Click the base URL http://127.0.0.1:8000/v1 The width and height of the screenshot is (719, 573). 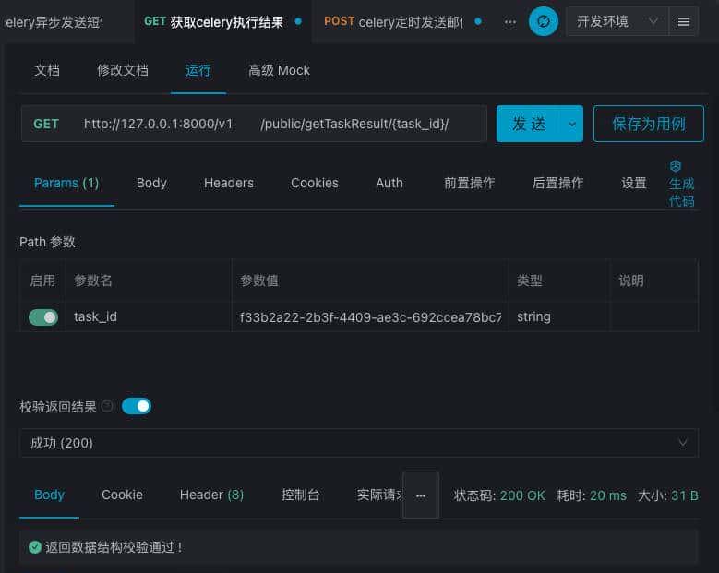pos(158,124)
